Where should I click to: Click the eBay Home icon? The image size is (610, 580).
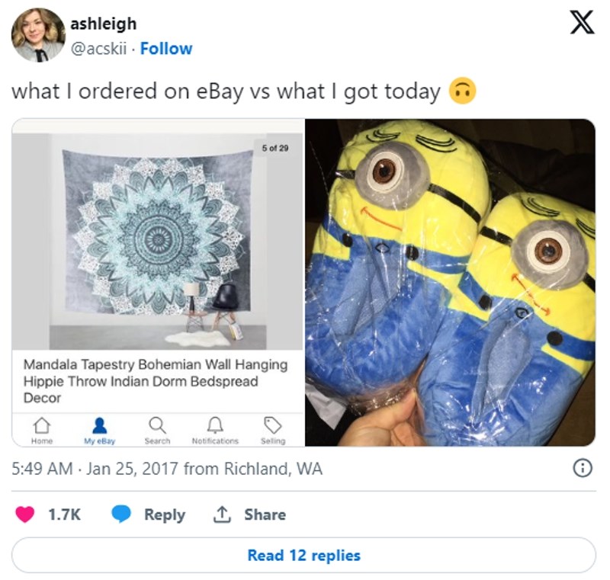[43, 425]
